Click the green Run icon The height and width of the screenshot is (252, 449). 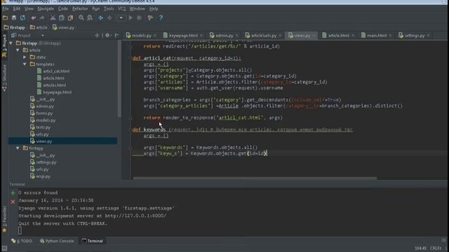click(x=130, y=18)
